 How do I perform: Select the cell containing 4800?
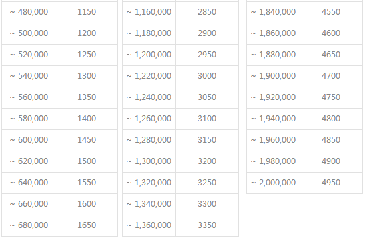coord(331,119)
